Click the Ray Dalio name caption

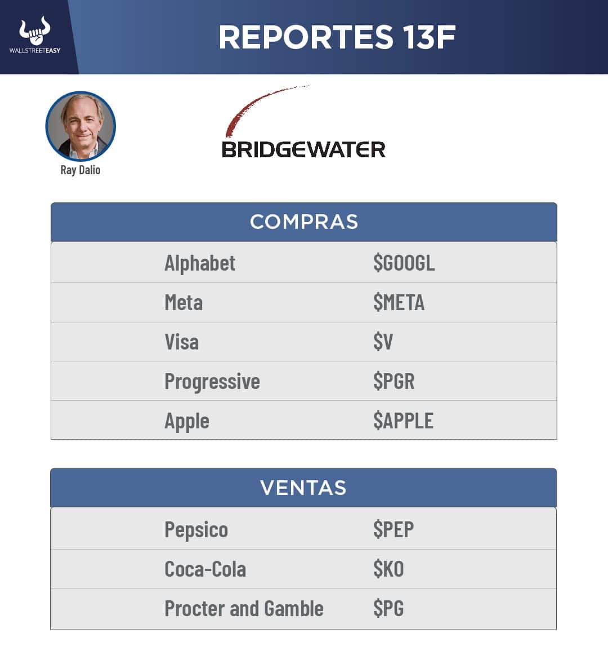(x=81, y=170)
